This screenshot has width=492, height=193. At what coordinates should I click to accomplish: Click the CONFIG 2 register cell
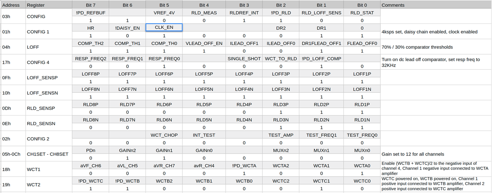pos(48,139)
